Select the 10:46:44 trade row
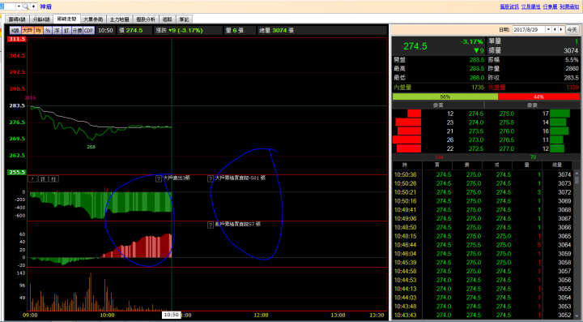Viewport: 583px width, 322px height. [x=483, y=245]
